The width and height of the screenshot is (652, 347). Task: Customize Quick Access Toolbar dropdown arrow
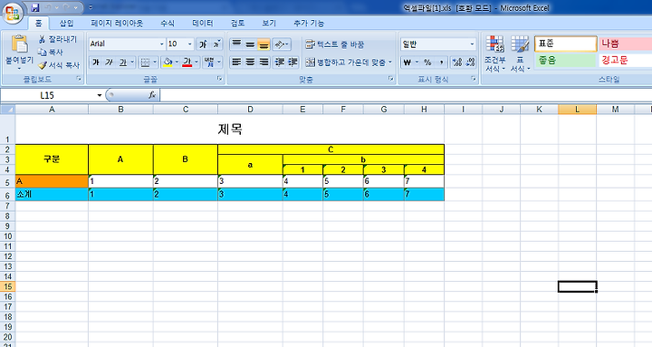pos(91,7)
